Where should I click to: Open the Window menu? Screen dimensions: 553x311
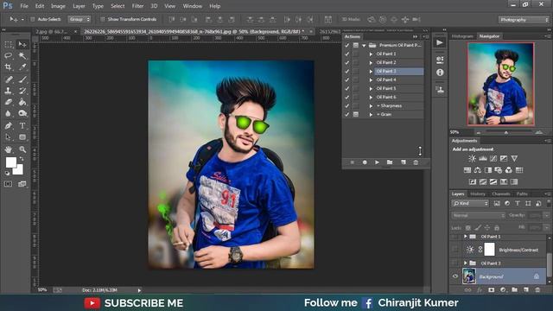(x=192, y=6)
